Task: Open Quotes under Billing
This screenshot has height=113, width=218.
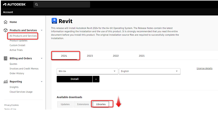Action: [13, 64]
